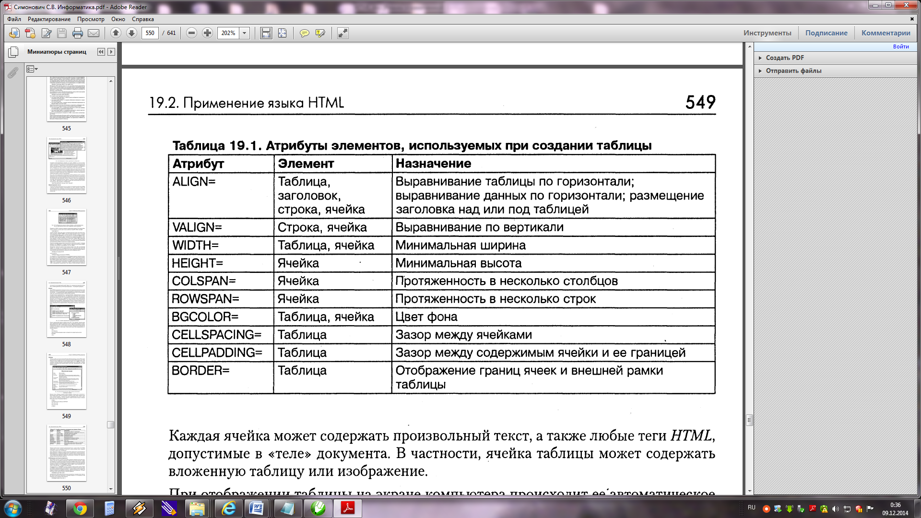The image size is (921, 518).
Task: Send file by email envelope icon
Action: click(94, 33)
